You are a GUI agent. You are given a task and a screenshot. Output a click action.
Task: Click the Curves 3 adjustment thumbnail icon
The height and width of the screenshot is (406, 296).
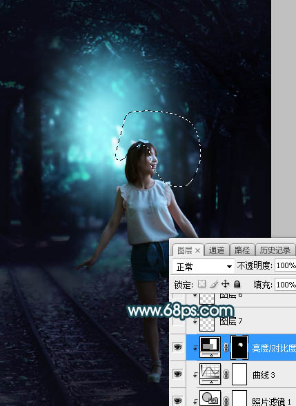(210, 374)
